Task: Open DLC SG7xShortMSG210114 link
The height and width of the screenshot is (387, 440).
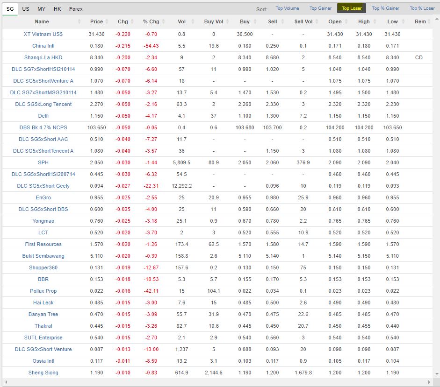Action: [43, 92]
